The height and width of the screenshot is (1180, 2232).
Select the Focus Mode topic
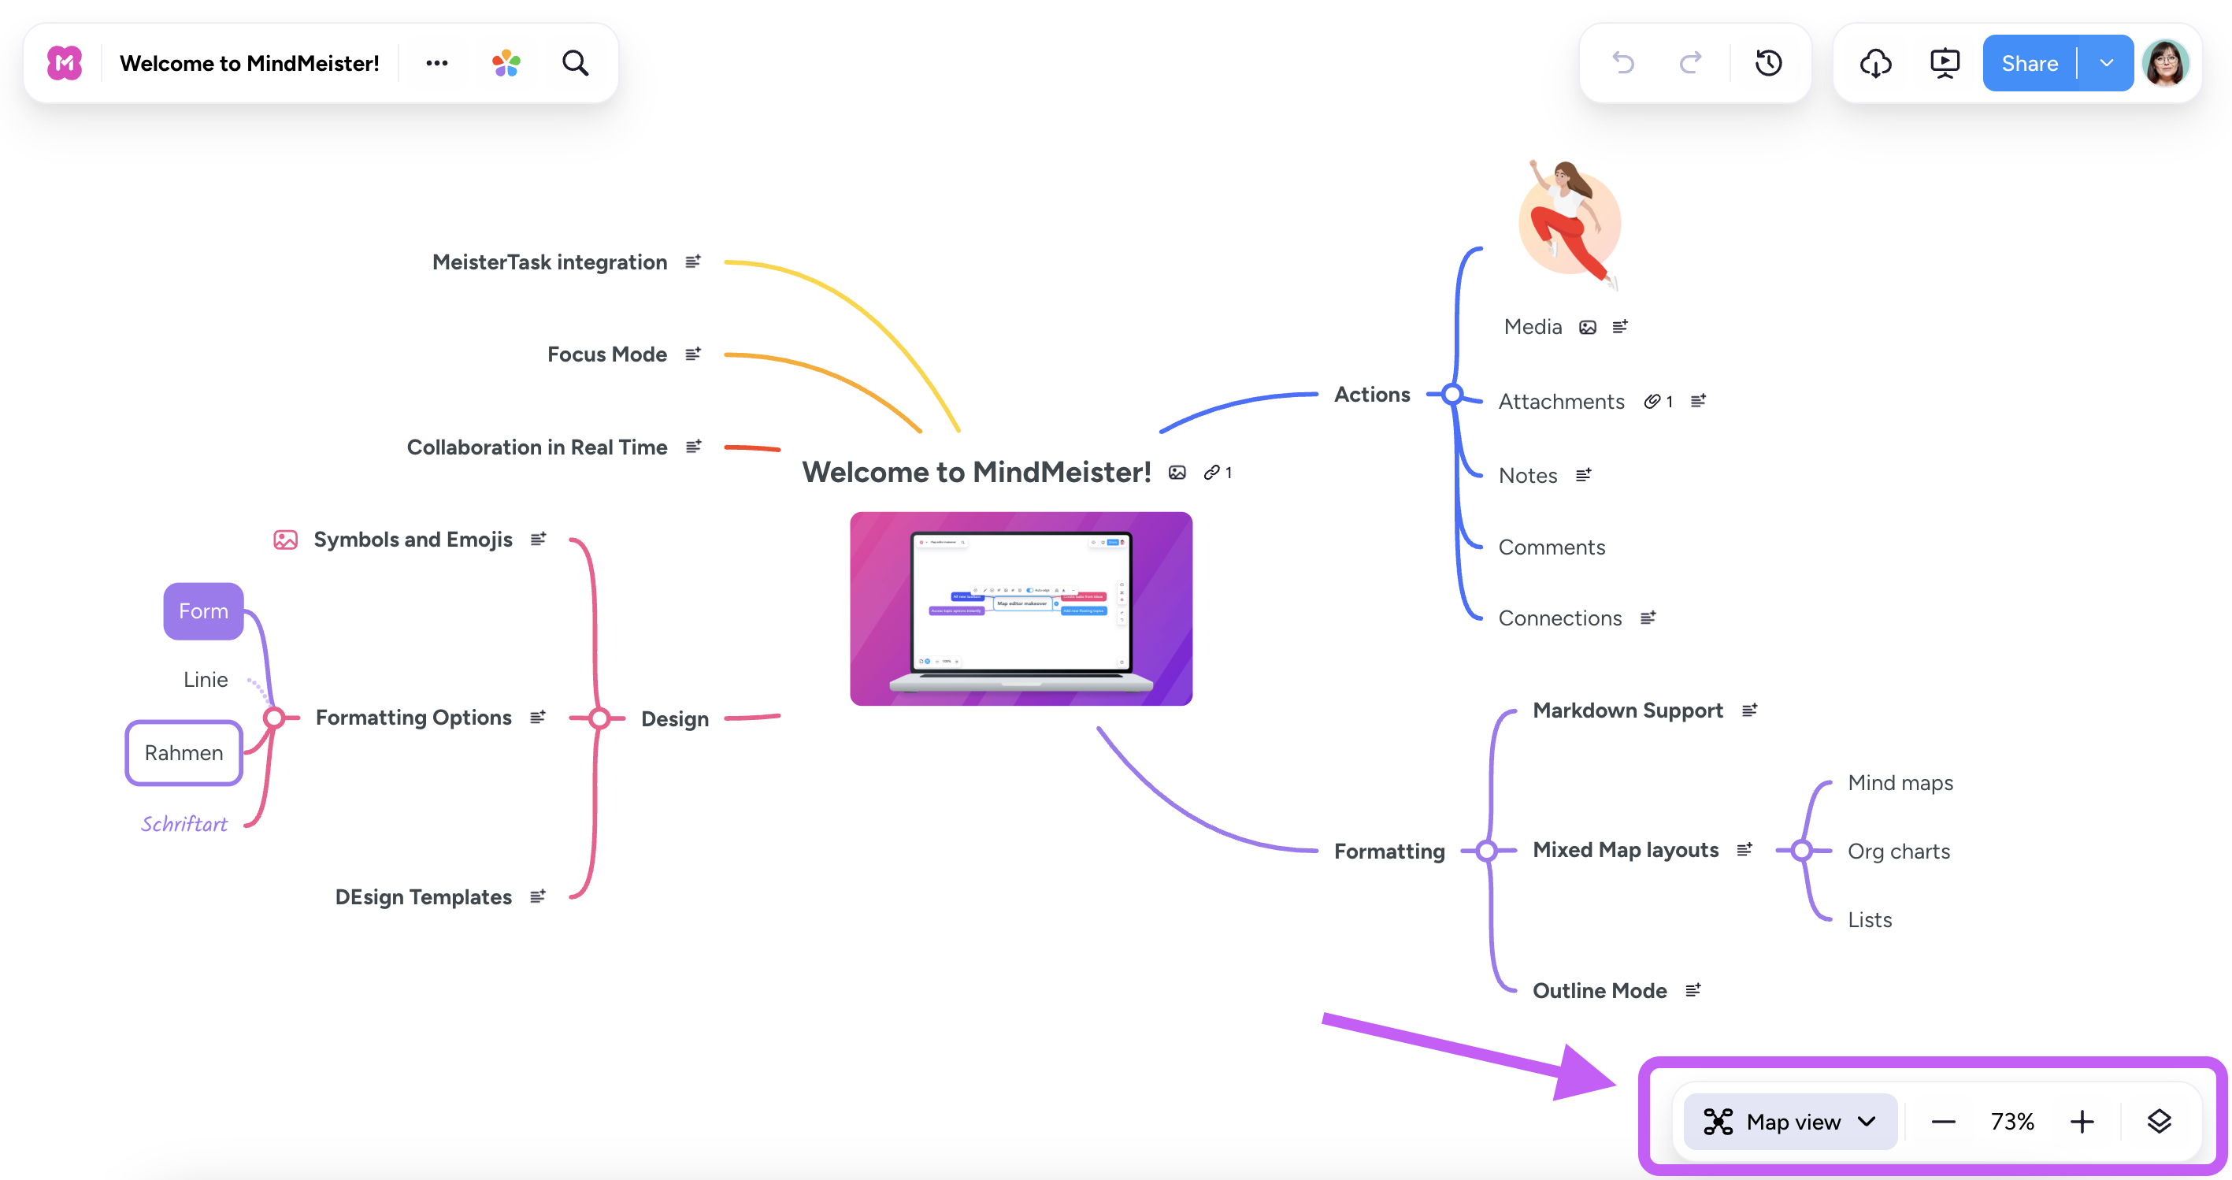pos(606,354)
